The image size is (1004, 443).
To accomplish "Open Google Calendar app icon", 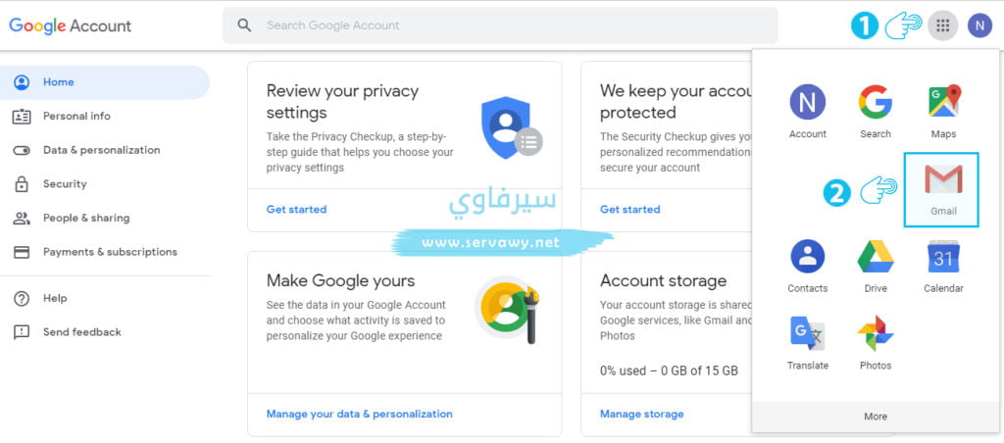I will click(943, 265).
